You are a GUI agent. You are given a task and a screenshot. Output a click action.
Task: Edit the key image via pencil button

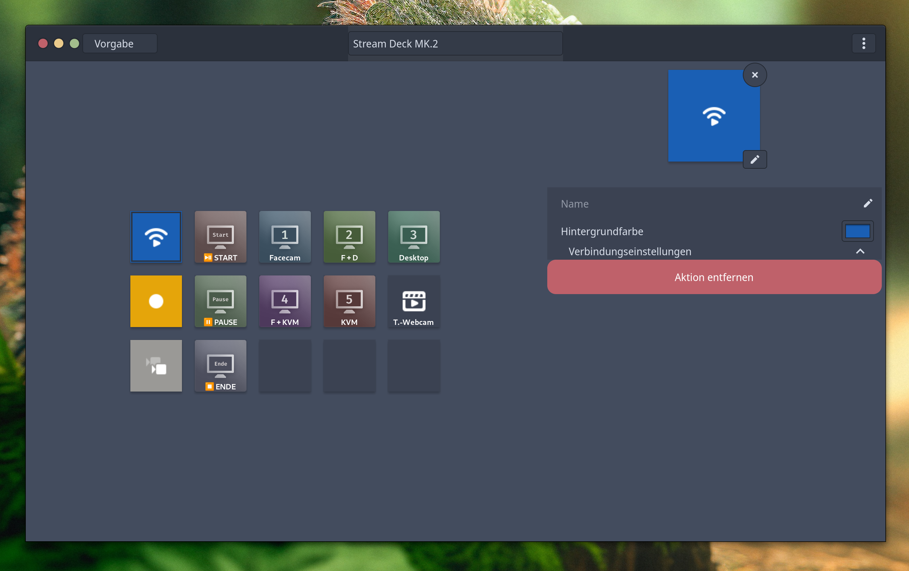coord(755,159)
